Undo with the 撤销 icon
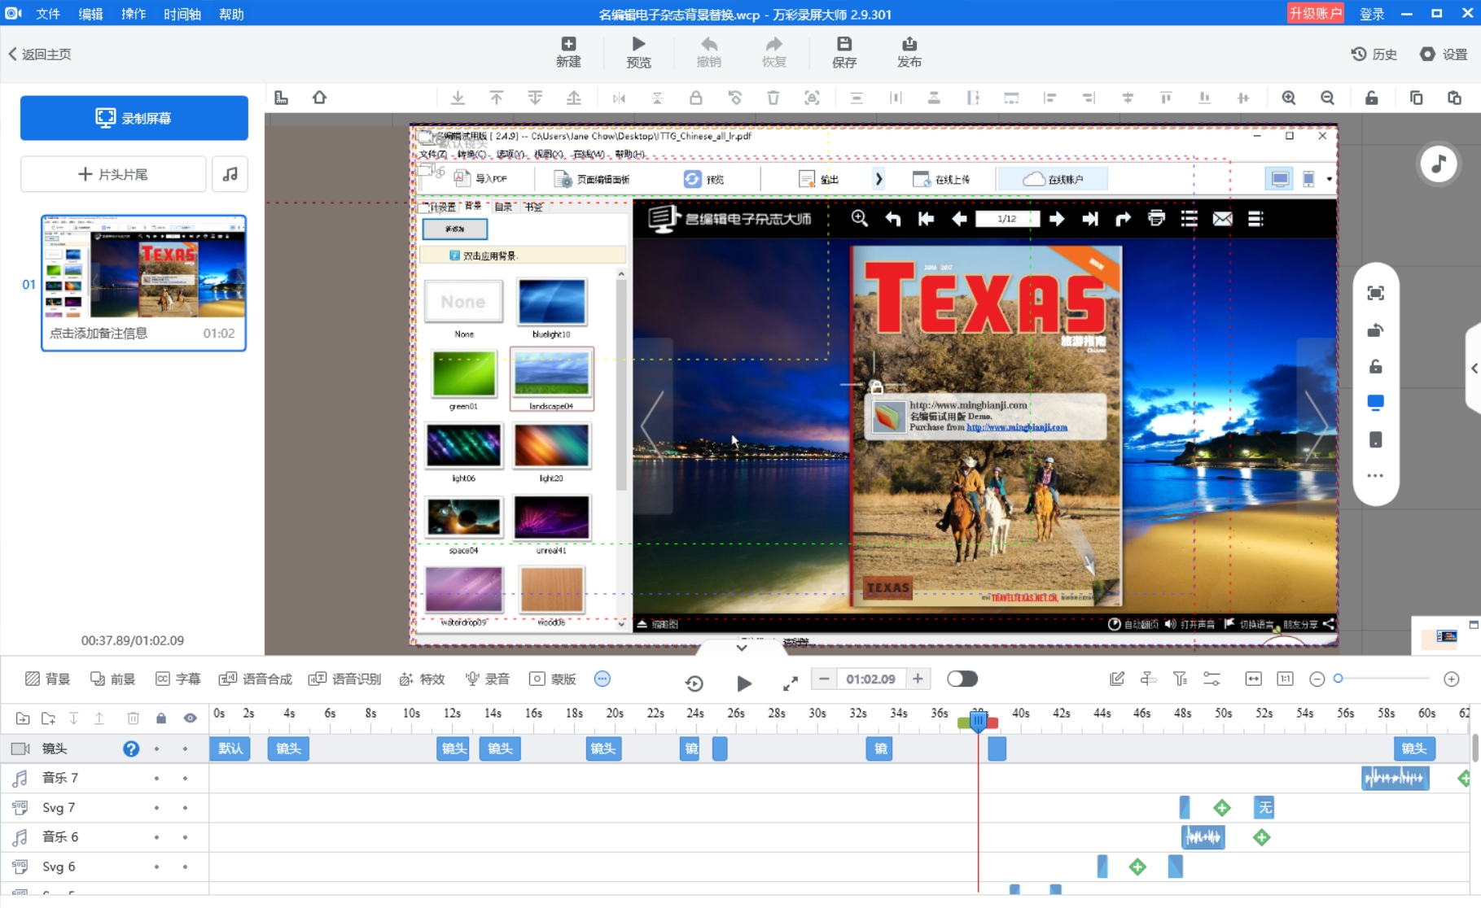1481x908 pixels. click(x=708, y=52)
